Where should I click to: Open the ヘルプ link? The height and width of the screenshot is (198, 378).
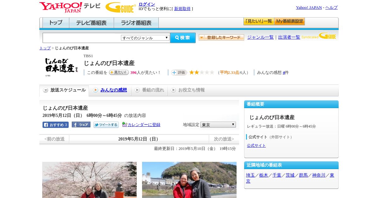coord(331,8)
